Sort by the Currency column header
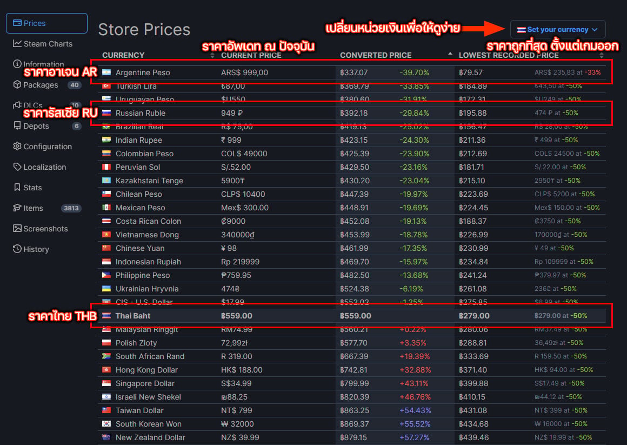The width and height of the screenshot is (627, 445). click(x=123, y=55)
